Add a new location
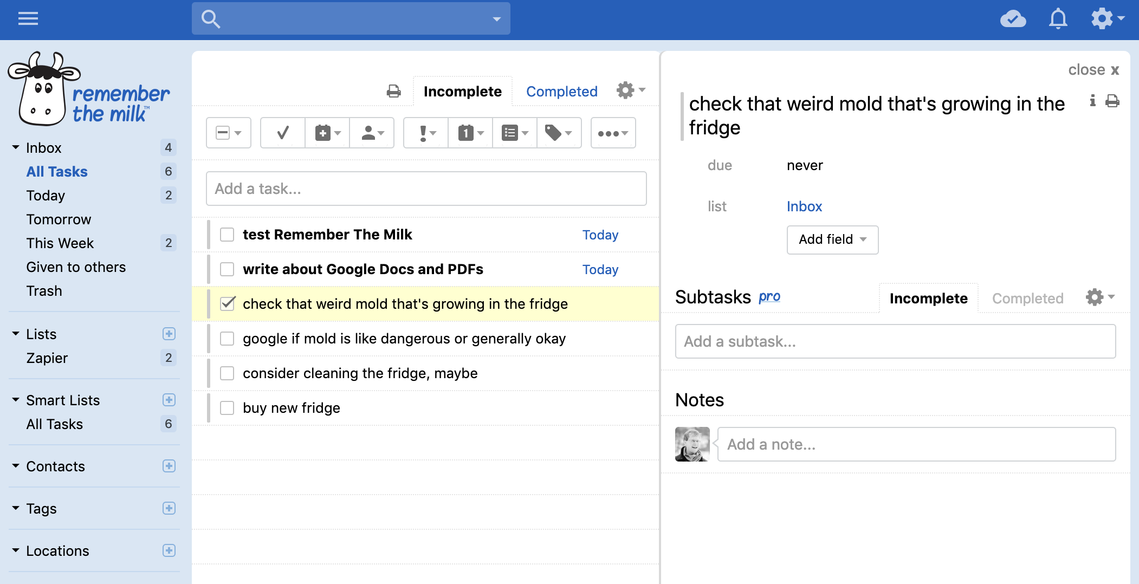Image resolution: width=1139 pixels, height=584 pixels. pyautogui.click(x=169, y=550)
